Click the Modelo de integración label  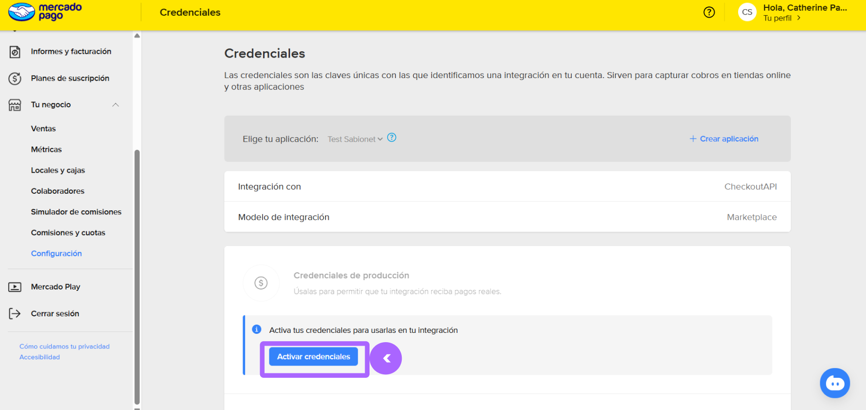coord(284,217)
